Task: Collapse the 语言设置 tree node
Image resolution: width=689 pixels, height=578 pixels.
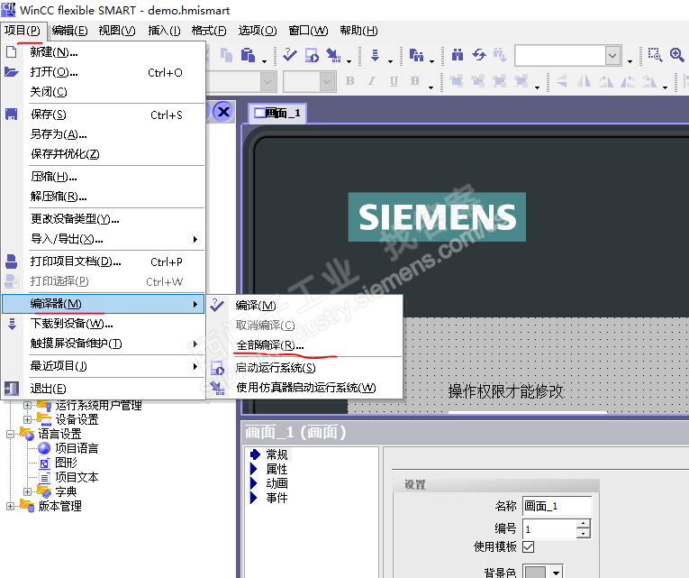Action: (x=10, y=434)
